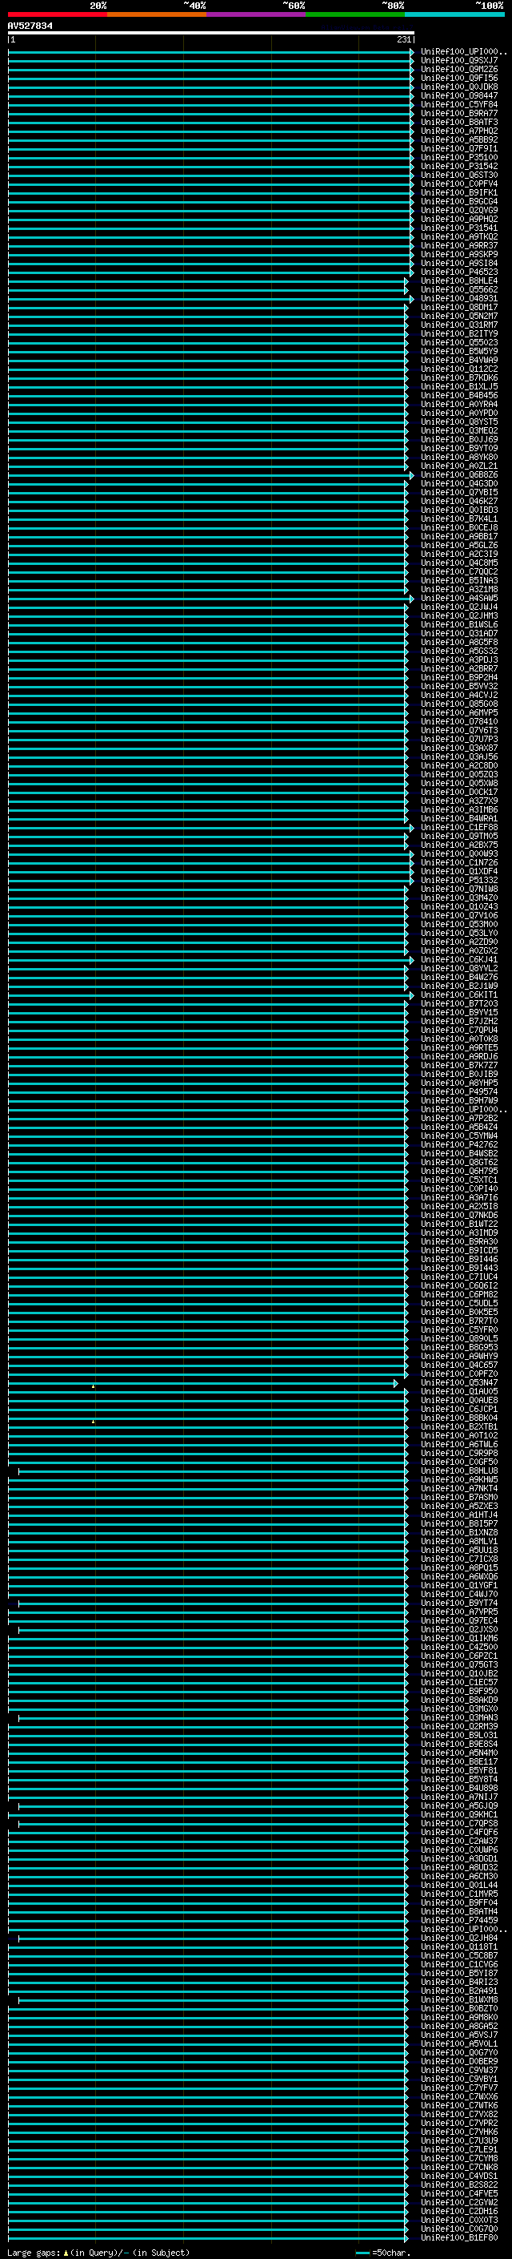Select hit label UniRef100_A1HTJ4

[x=459, y=1515]
